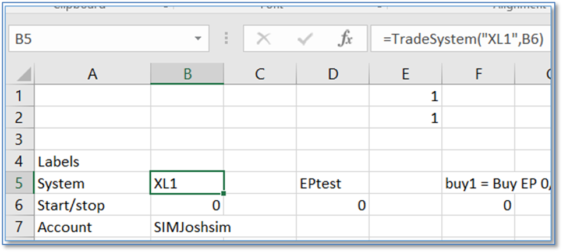Click the formula bar TradeSystem text
Screen dimensions: 563x252
coord(463,39)
